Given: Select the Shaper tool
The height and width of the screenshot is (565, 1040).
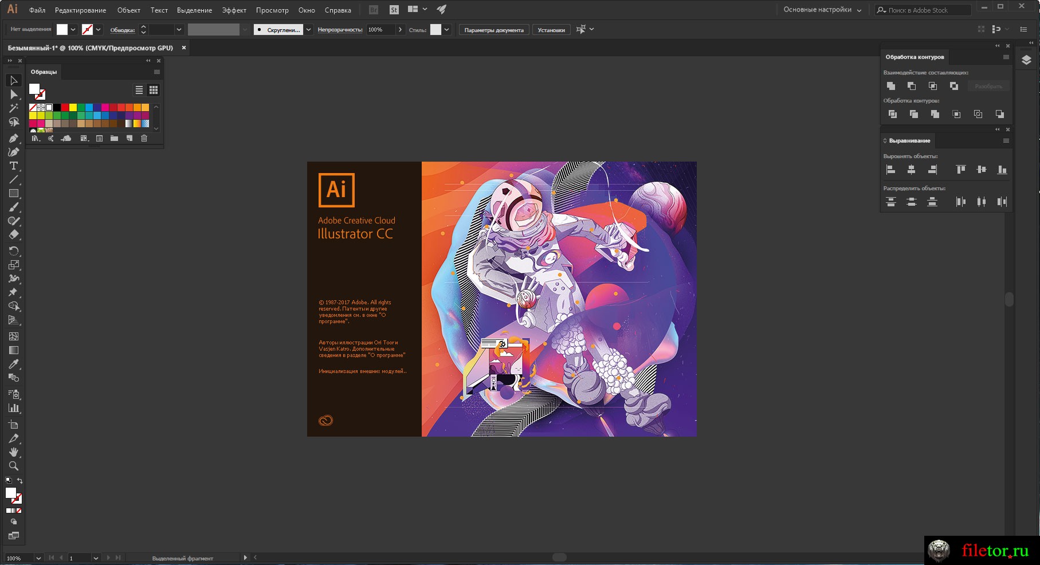Looking at the screenshot, I should [x=14, y=221].
